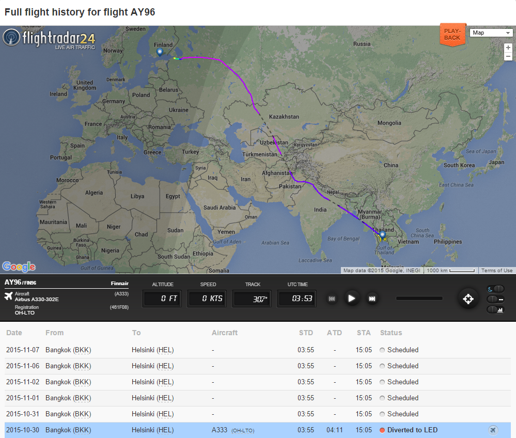Click the A333 aircraft type in table

(220, 430)
